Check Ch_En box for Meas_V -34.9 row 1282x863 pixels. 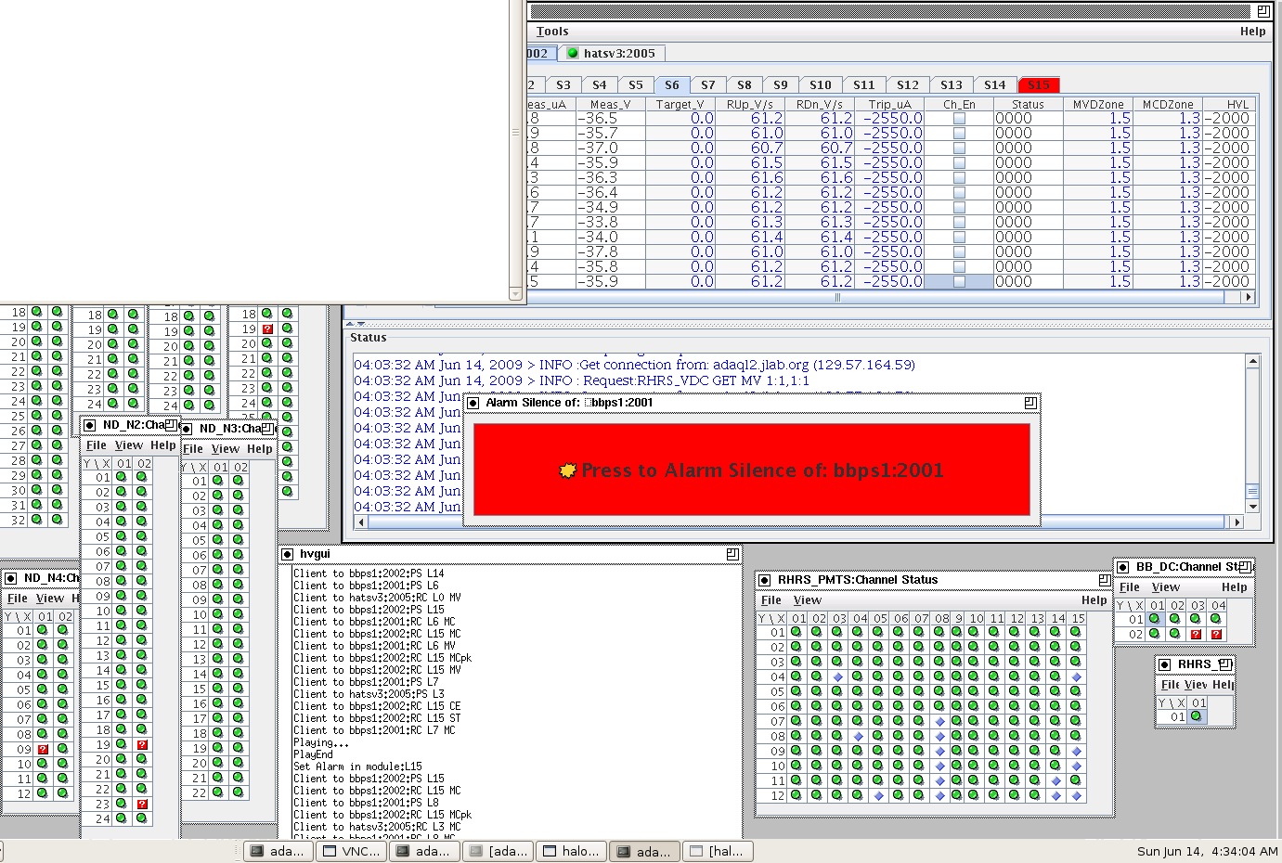point(959,208)
